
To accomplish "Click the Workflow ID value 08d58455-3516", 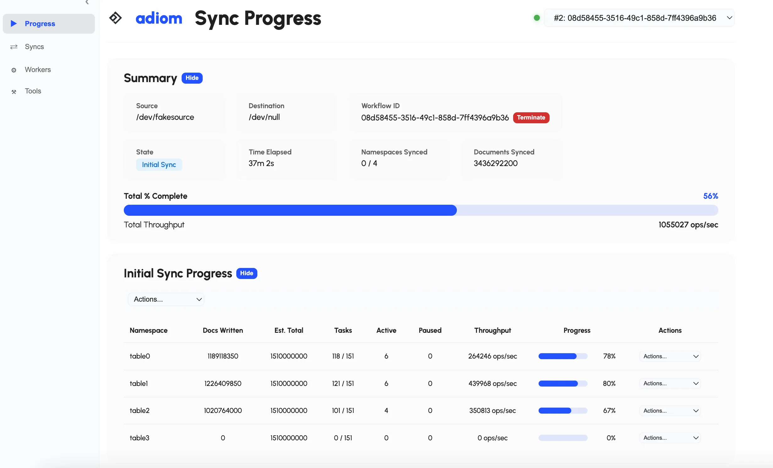I will pos(435,118).
